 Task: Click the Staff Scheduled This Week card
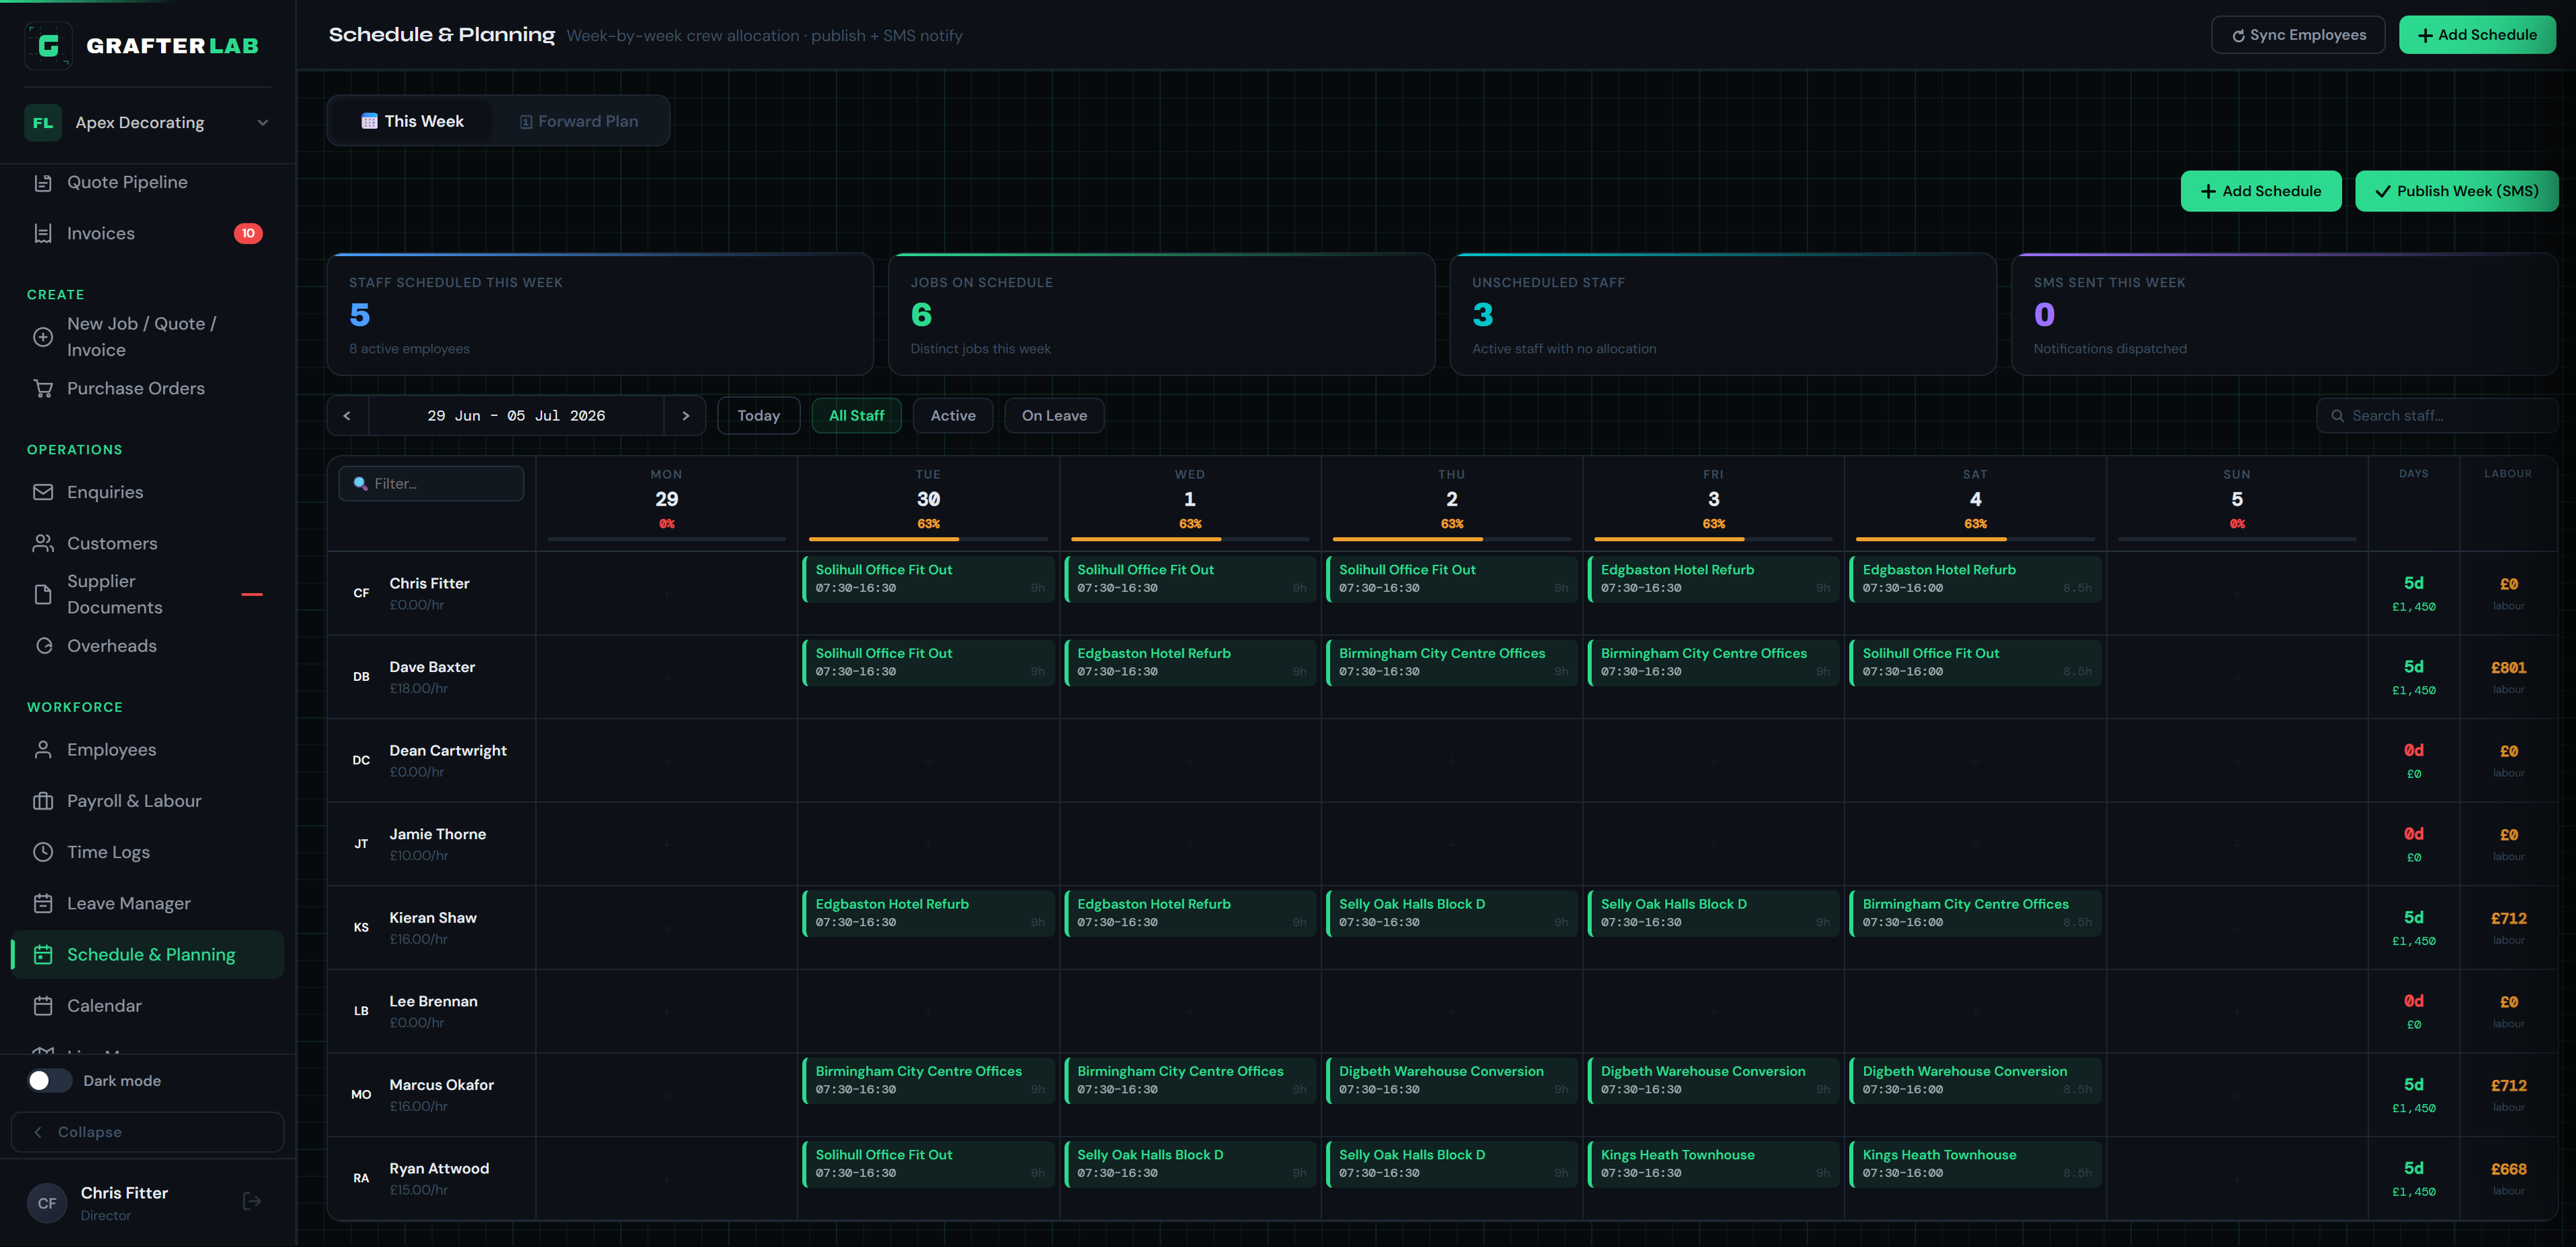pos(600,315)
